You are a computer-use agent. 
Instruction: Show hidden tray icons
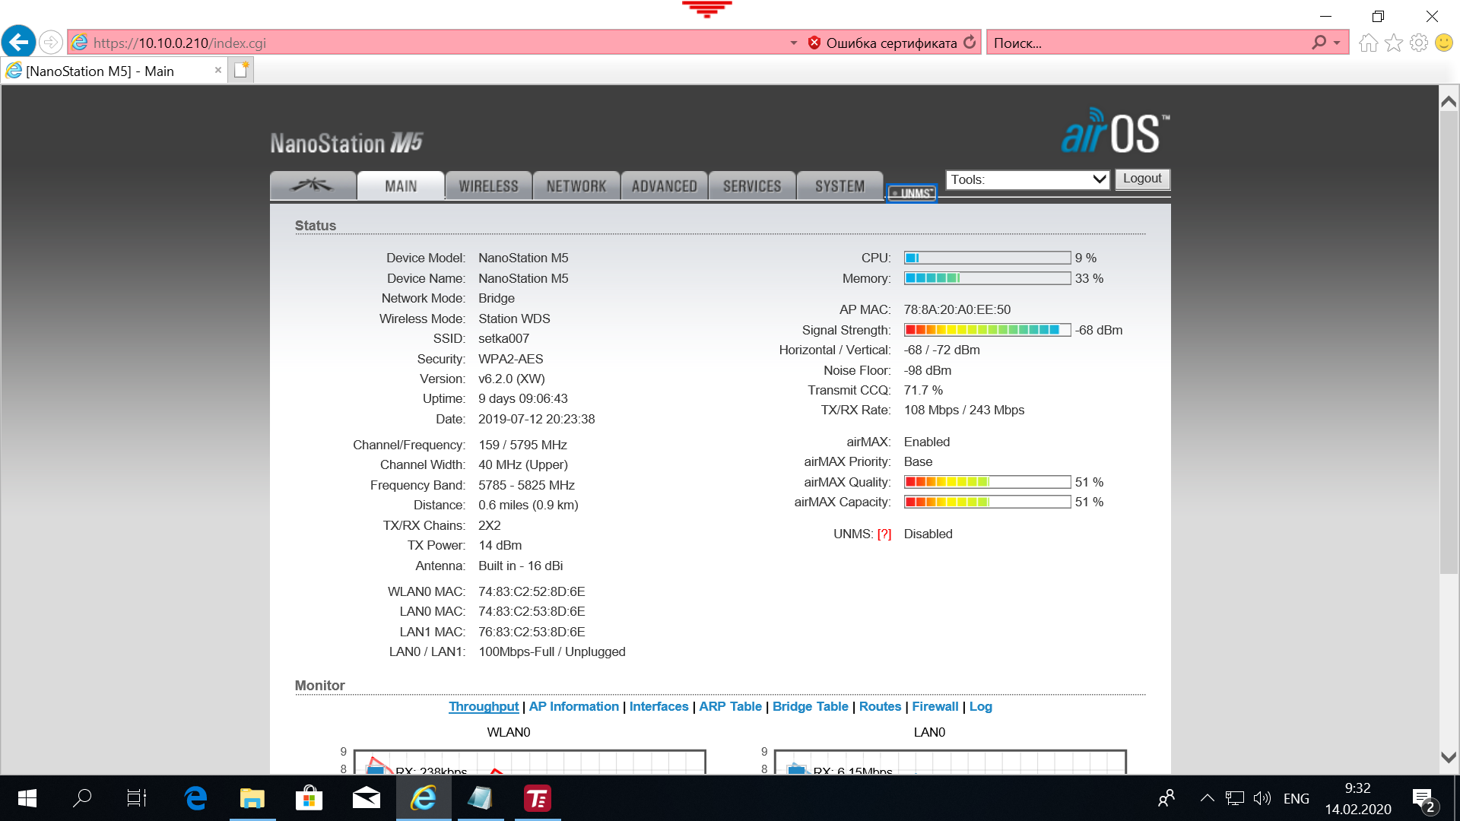[1207, 798]
